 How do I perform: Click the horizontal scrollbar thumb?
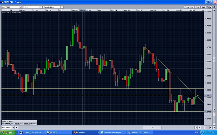click(152, 127)
